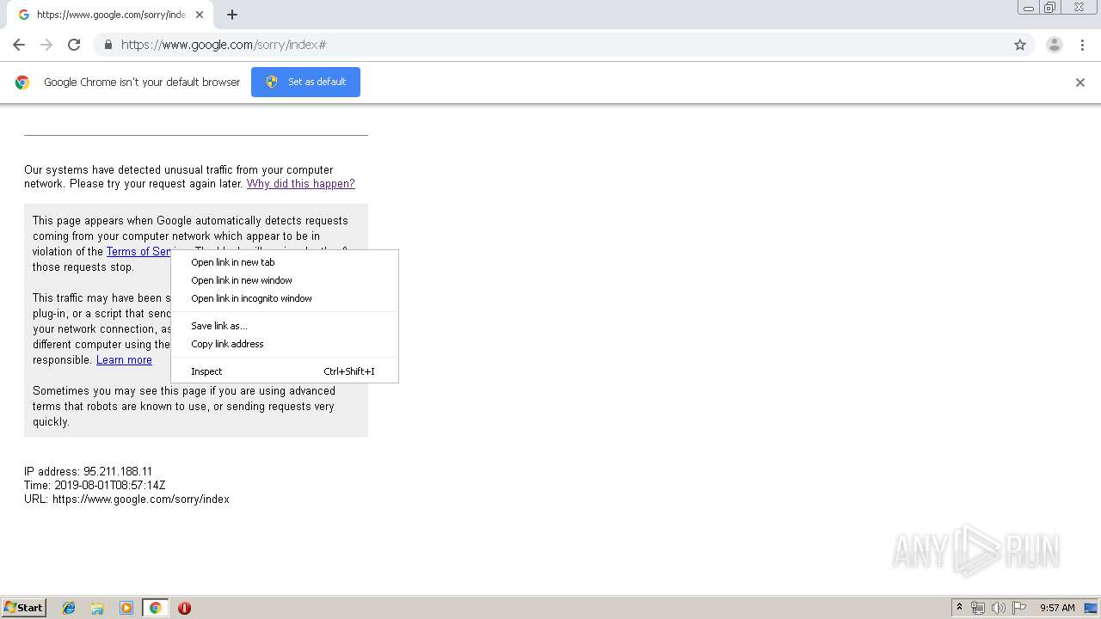The width and height of the screenshot is (1101, 619).
Task: Open the Chrome profile avatar
Action: (x=1054, y=45)
